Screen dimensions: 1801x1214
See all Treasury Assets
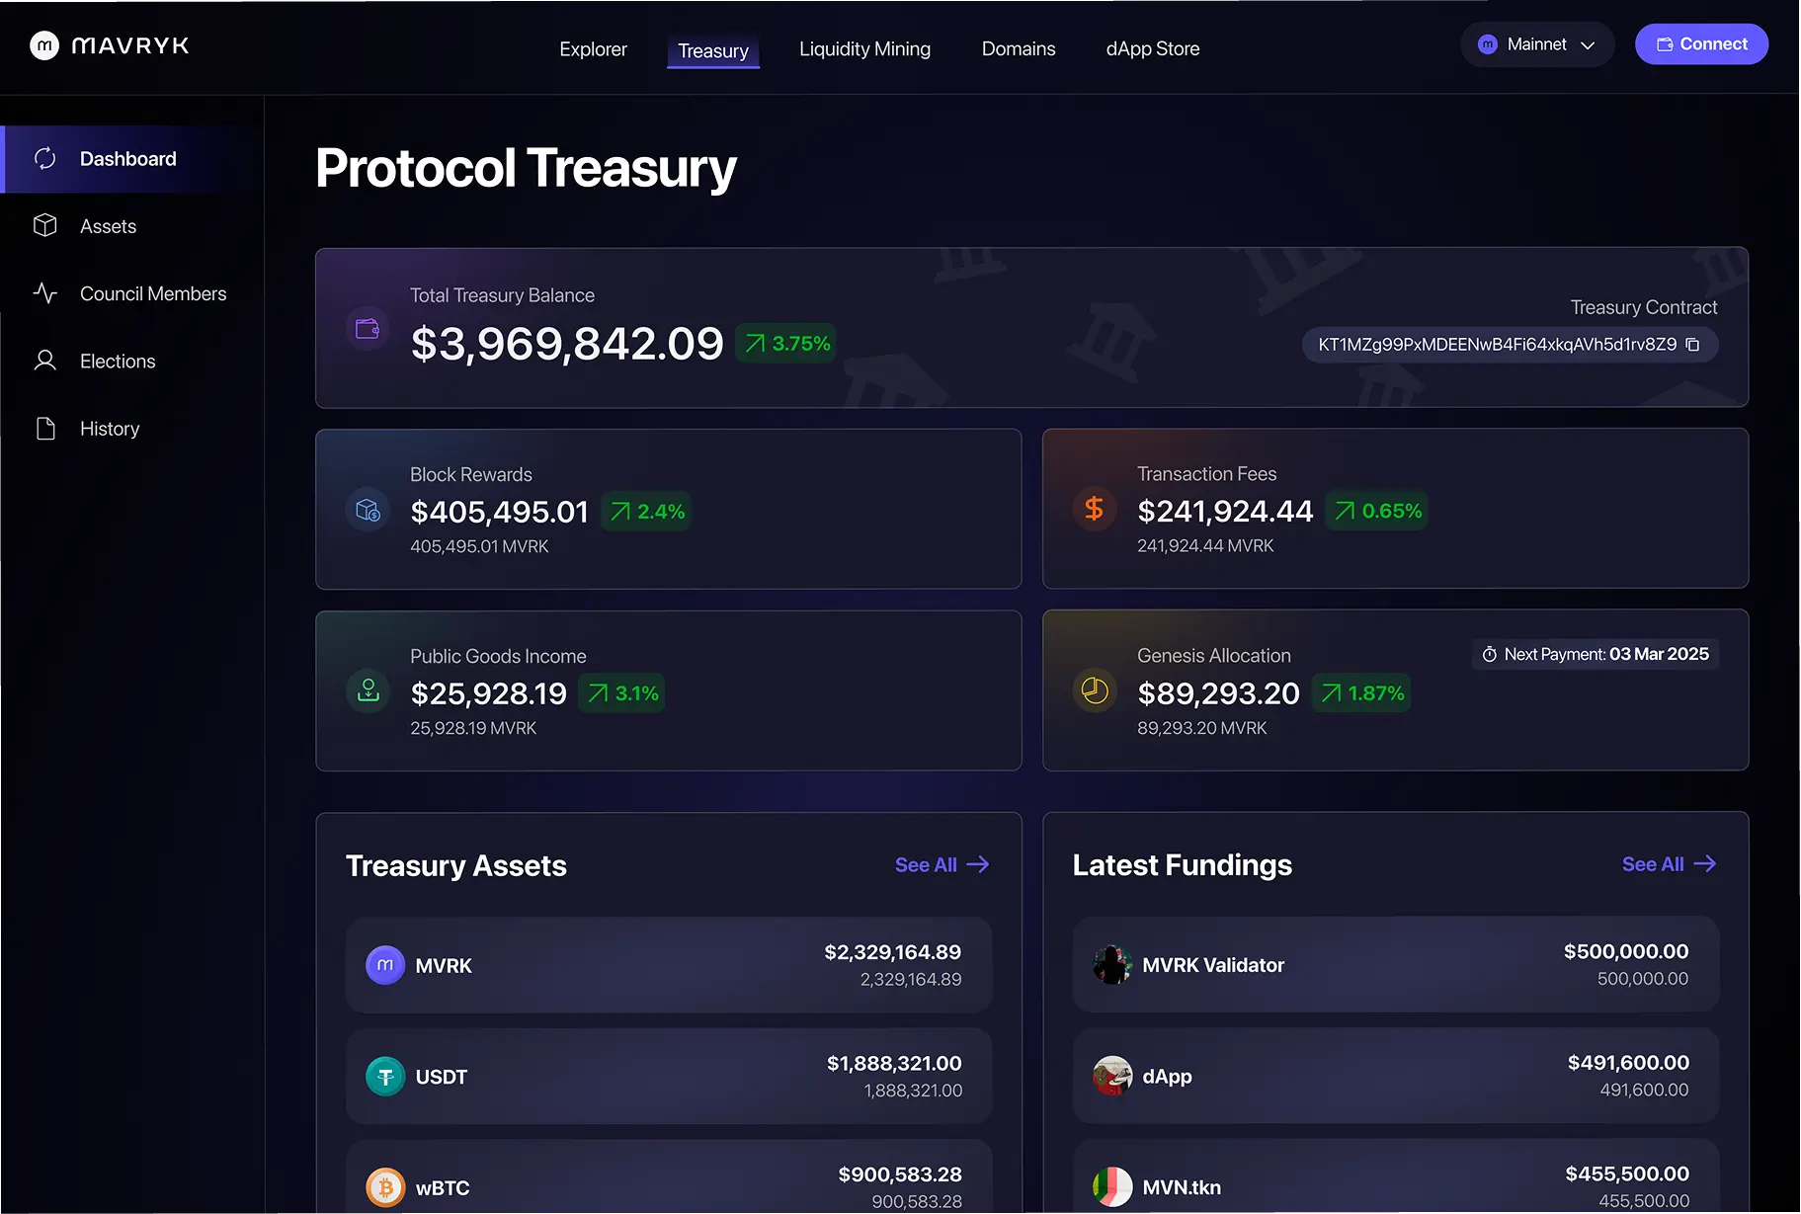pos(941,865)
